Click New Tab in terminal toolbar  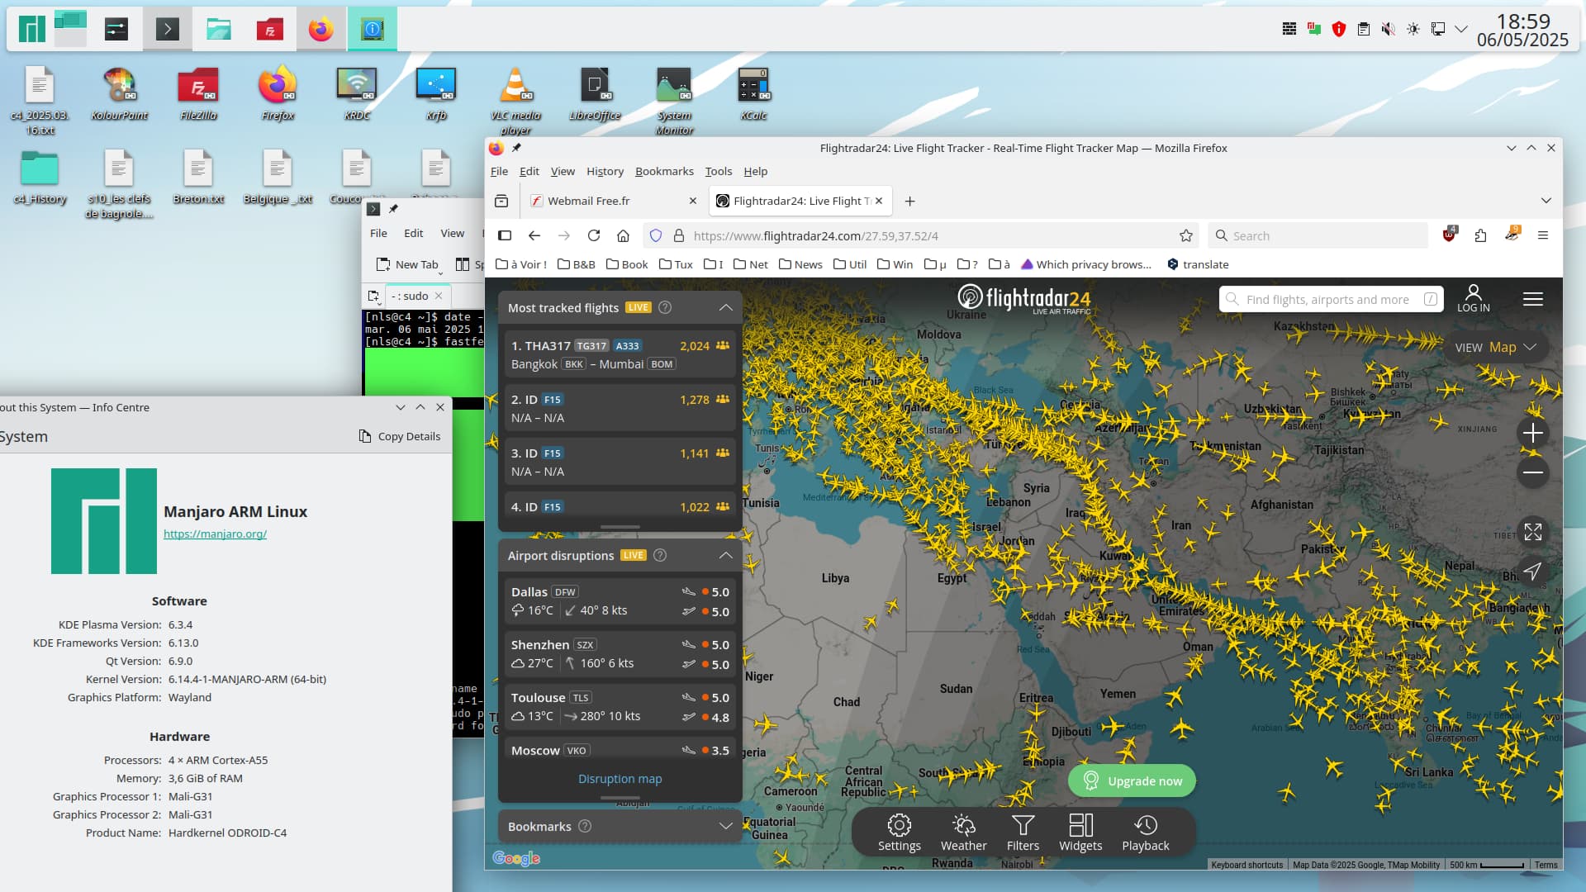click(x=407, y=264)
